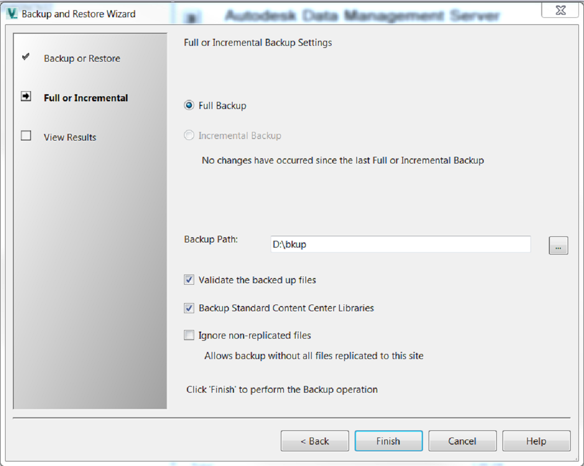This screenshot has height=466, width=584.
Task: Uncheck Backup Standard Content Center Libraries
Action: [189, 308]
